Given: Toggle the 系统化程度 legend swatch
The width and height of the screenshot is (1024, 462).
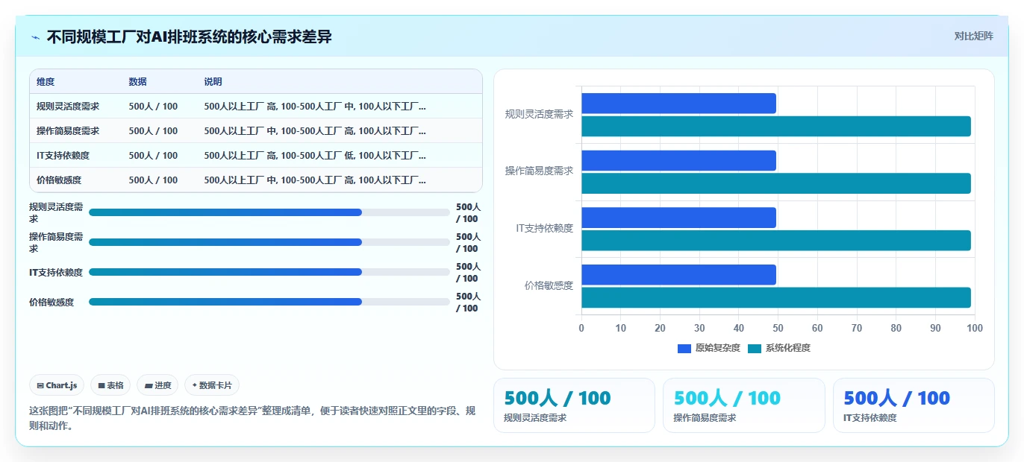Looking at the screenshot, I should (755, 348).
